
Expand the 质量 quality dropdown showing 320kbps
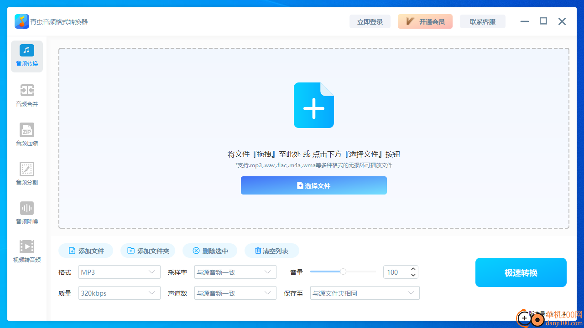[x=119, y=293]
